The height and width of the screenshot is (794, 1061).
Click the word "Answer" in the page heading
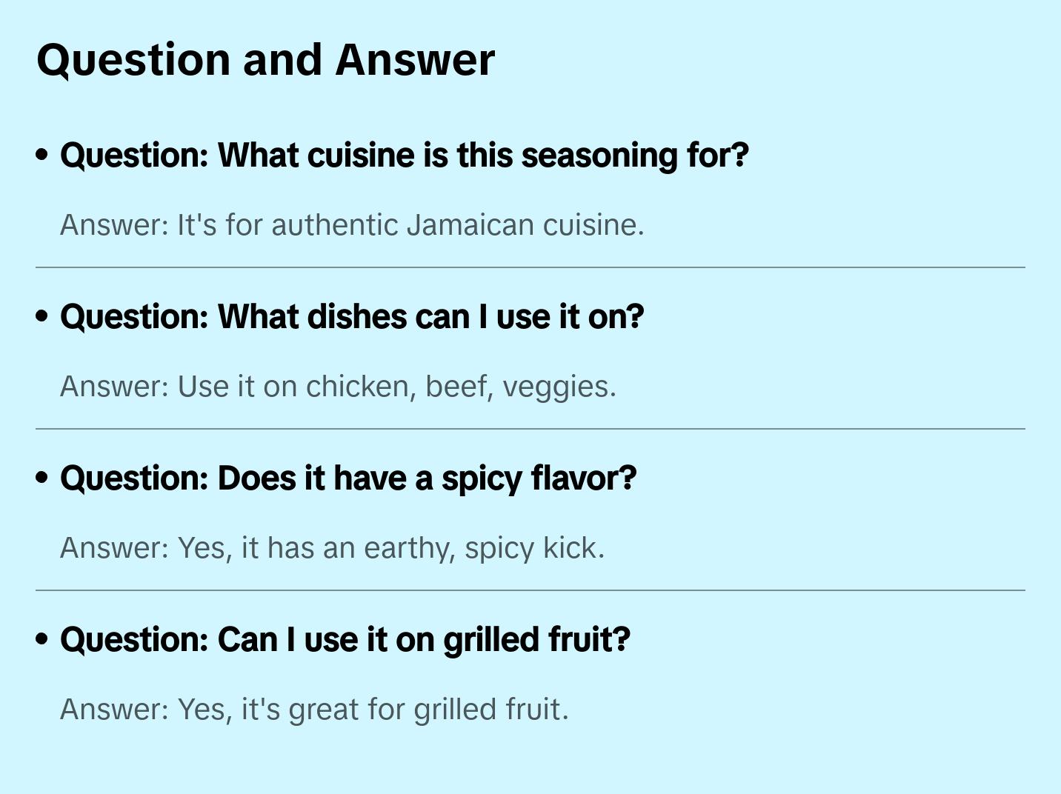415,60
